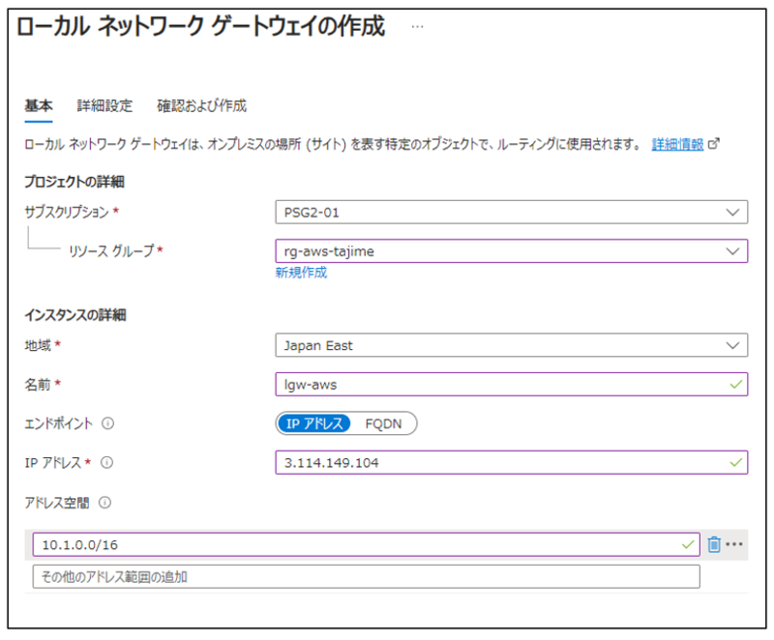The width and height of the screenshot is (774, 640).
Task: Open the 地域 dropdown Japan East
Action: (x=512, y=345)
